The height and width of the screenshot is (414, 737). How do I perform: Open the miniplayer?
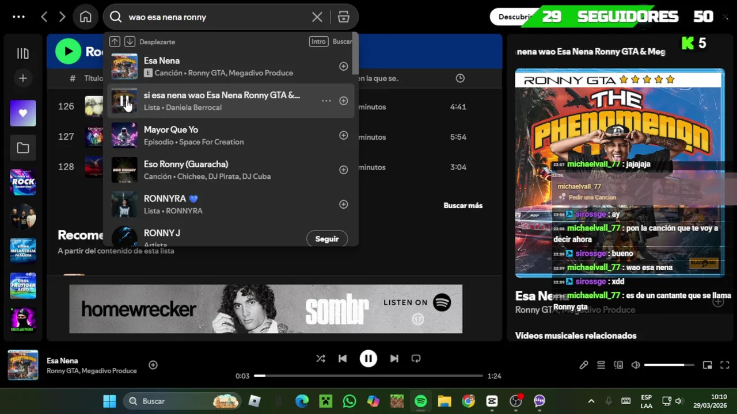click(708, 365)
